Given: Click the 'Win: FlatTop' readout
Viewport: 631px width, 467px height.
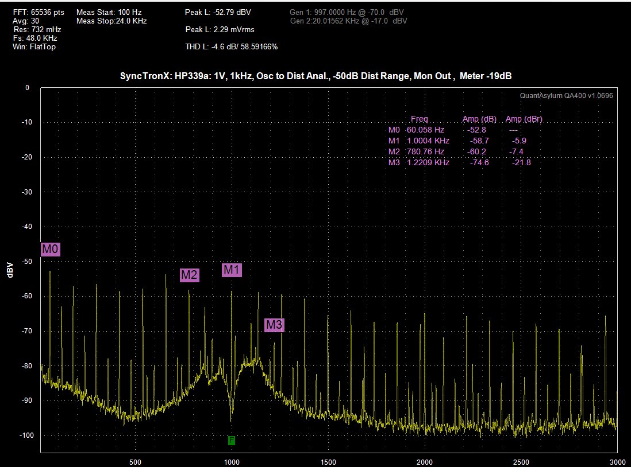Looking at the screenshot, I should tap(34, 46).
